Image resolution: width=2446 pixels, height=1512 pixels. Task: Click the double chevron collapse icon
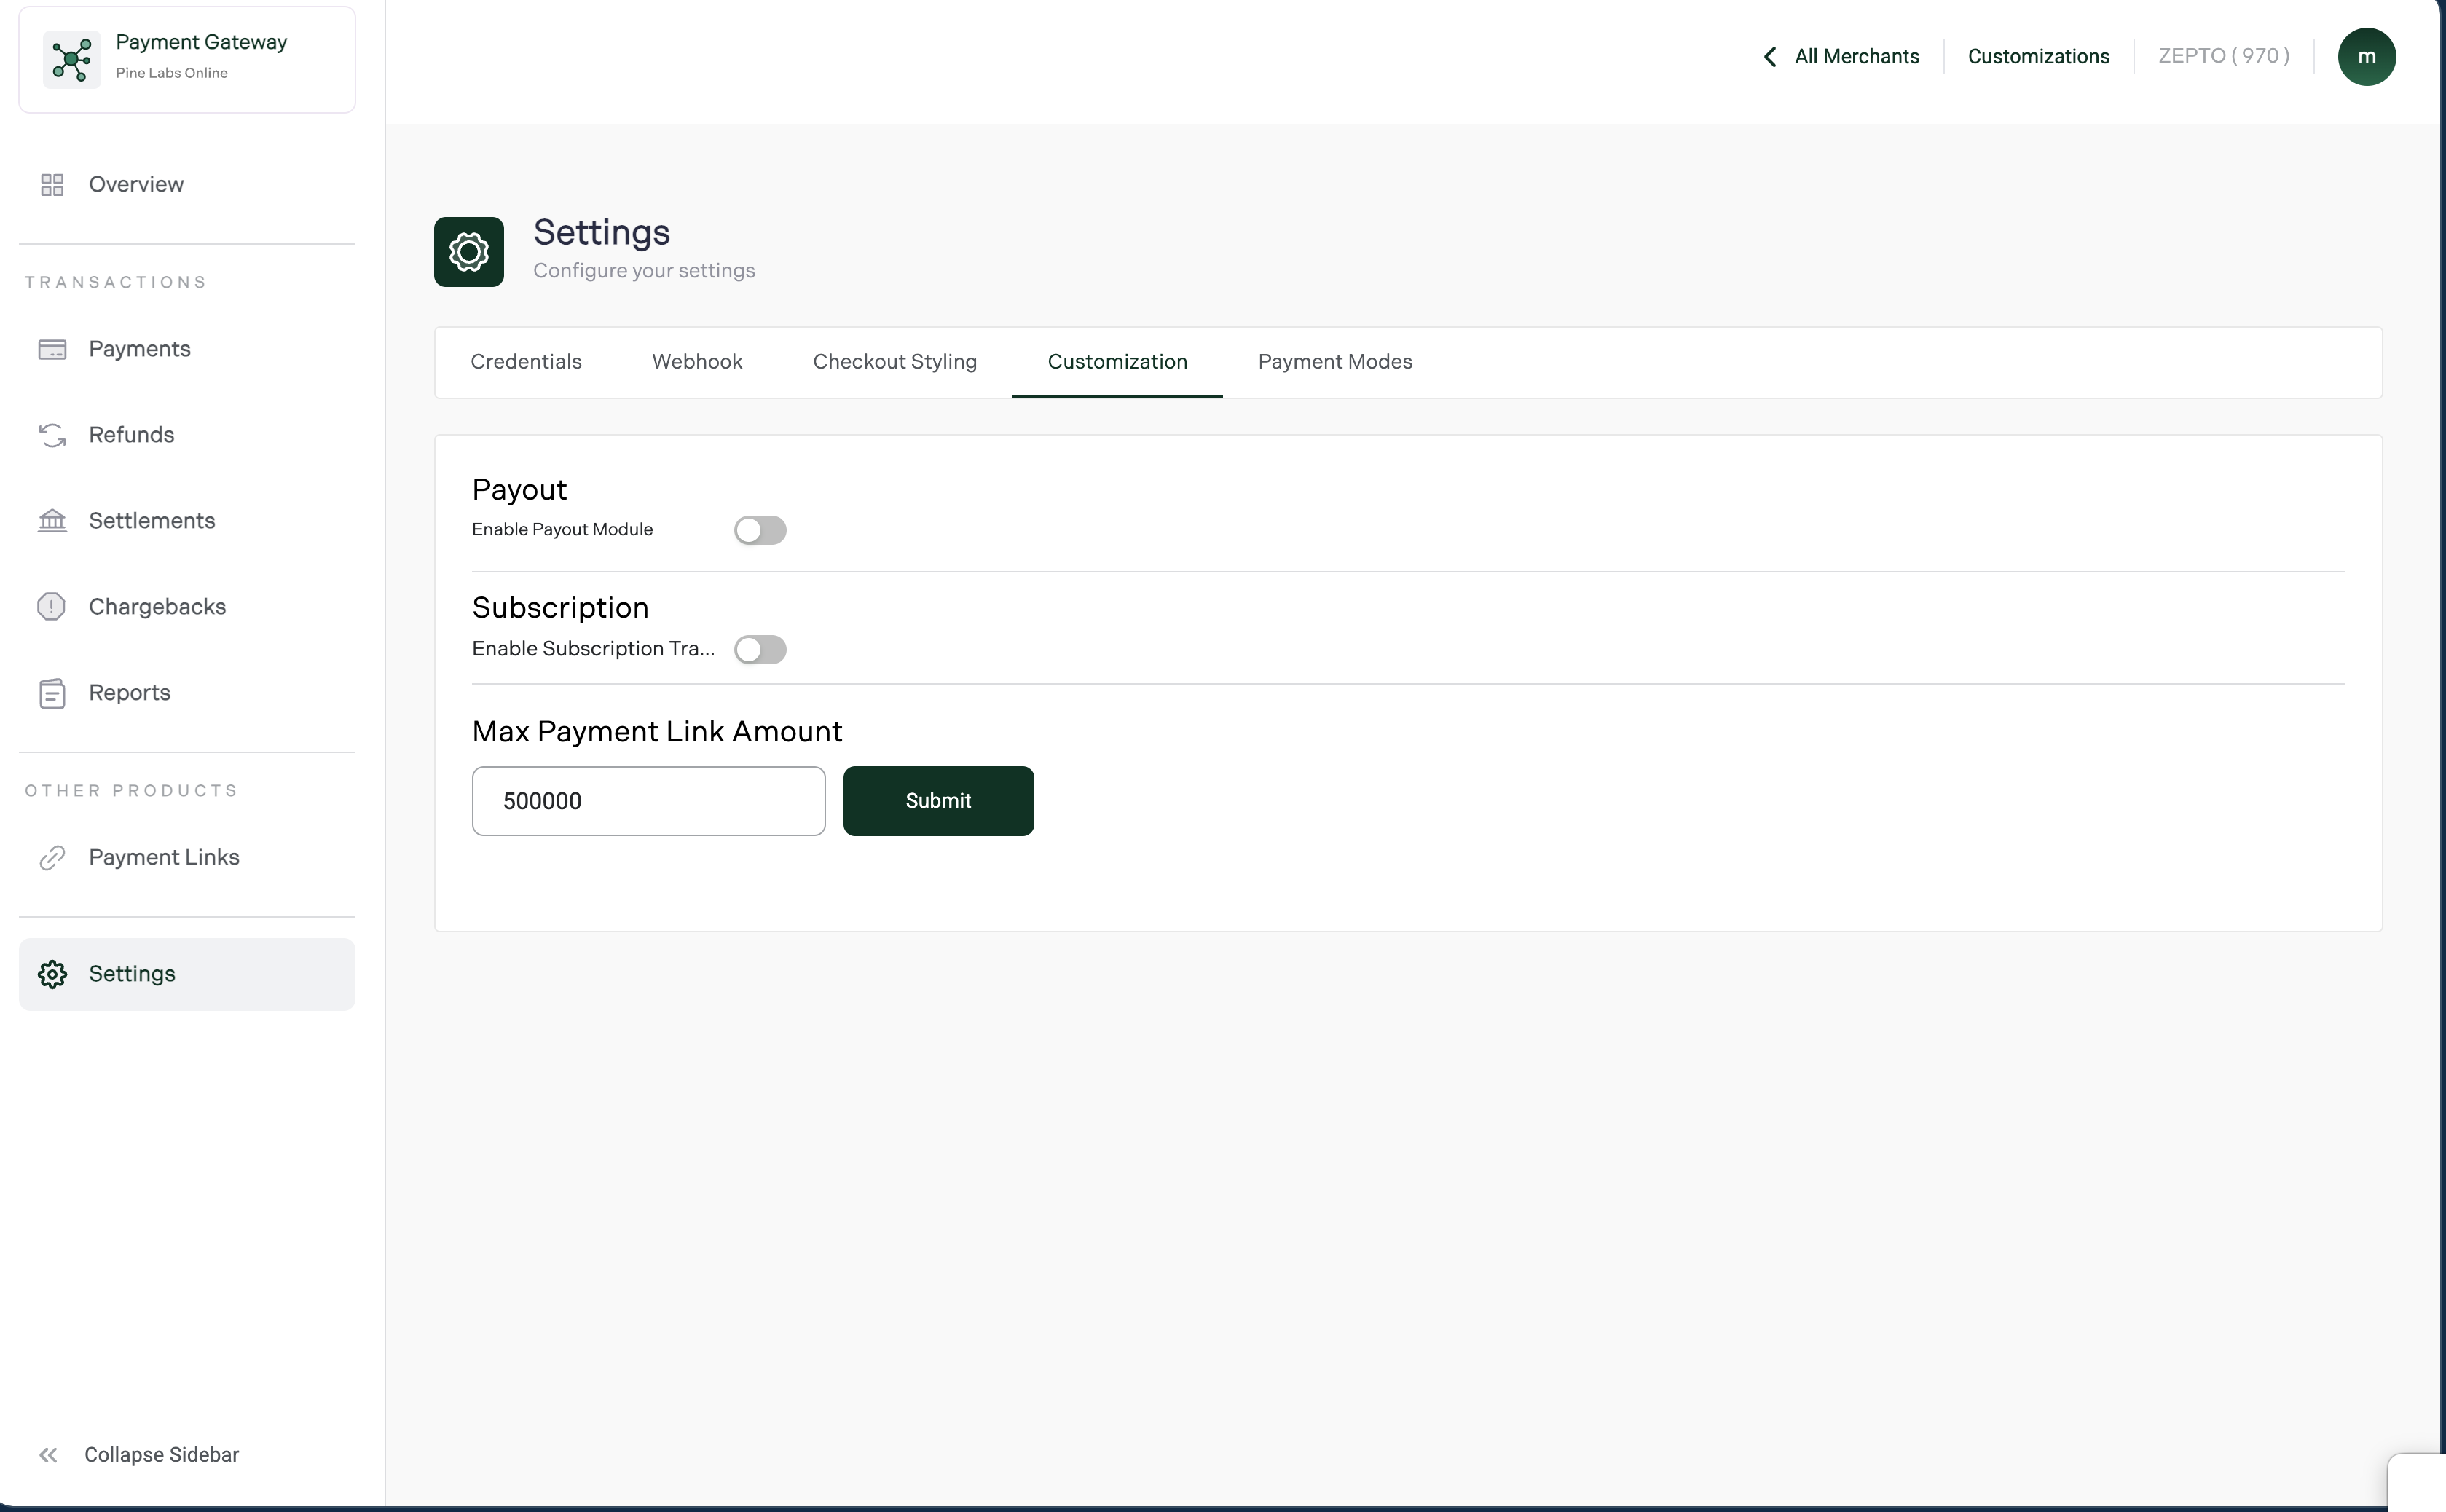click(x=48, y=1455)
